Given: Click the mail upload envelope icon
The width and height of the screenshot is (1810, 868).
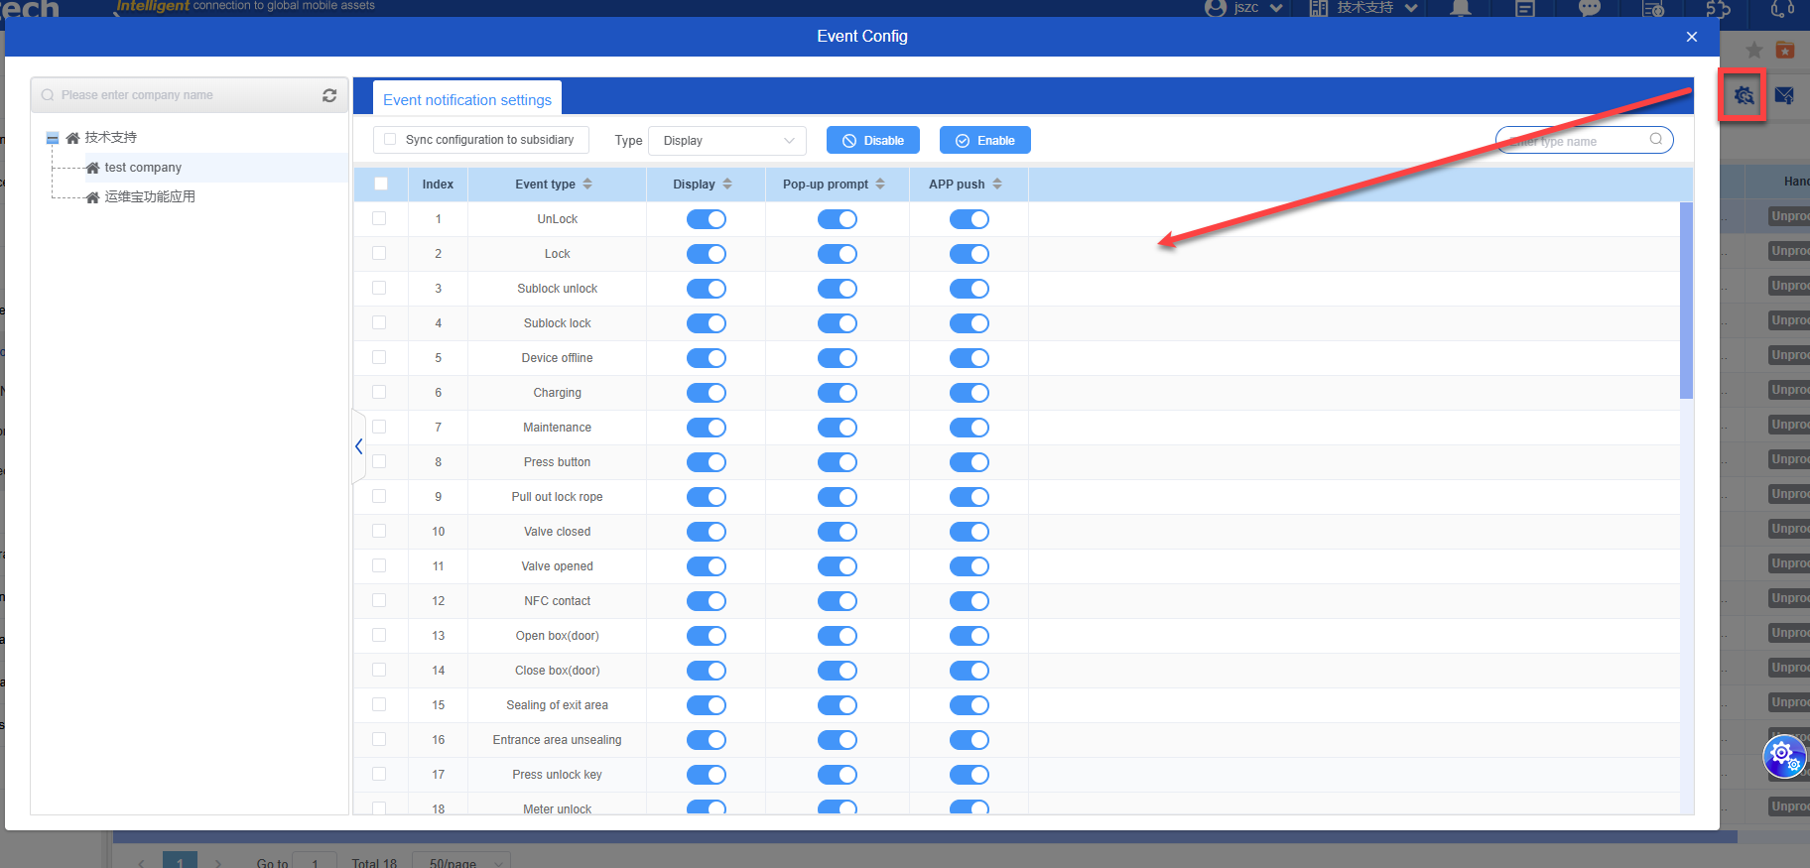Looking at the screenshot, I should tap(1784, 95).
